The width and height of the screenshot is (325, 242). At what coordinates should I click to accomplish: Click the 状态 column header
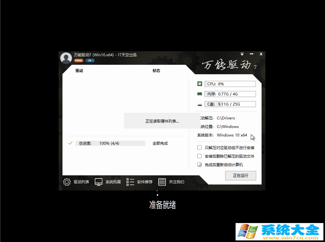click(156, 71)
